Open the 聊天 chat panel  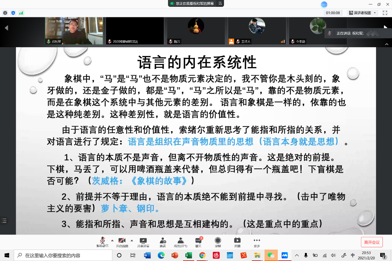point(198,242)
